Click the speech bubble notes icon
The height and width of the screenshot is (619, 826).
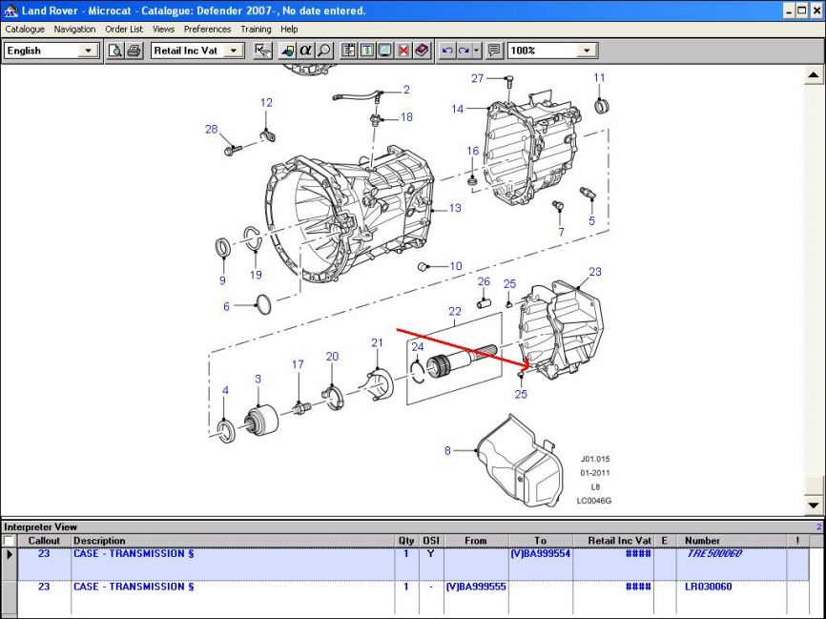click(x=494, y=51)
